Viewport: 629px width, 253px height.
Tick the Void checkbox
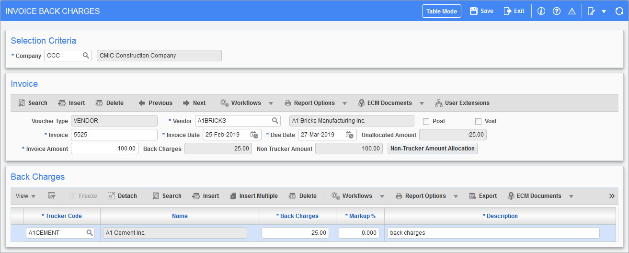(x=478, y=121)
